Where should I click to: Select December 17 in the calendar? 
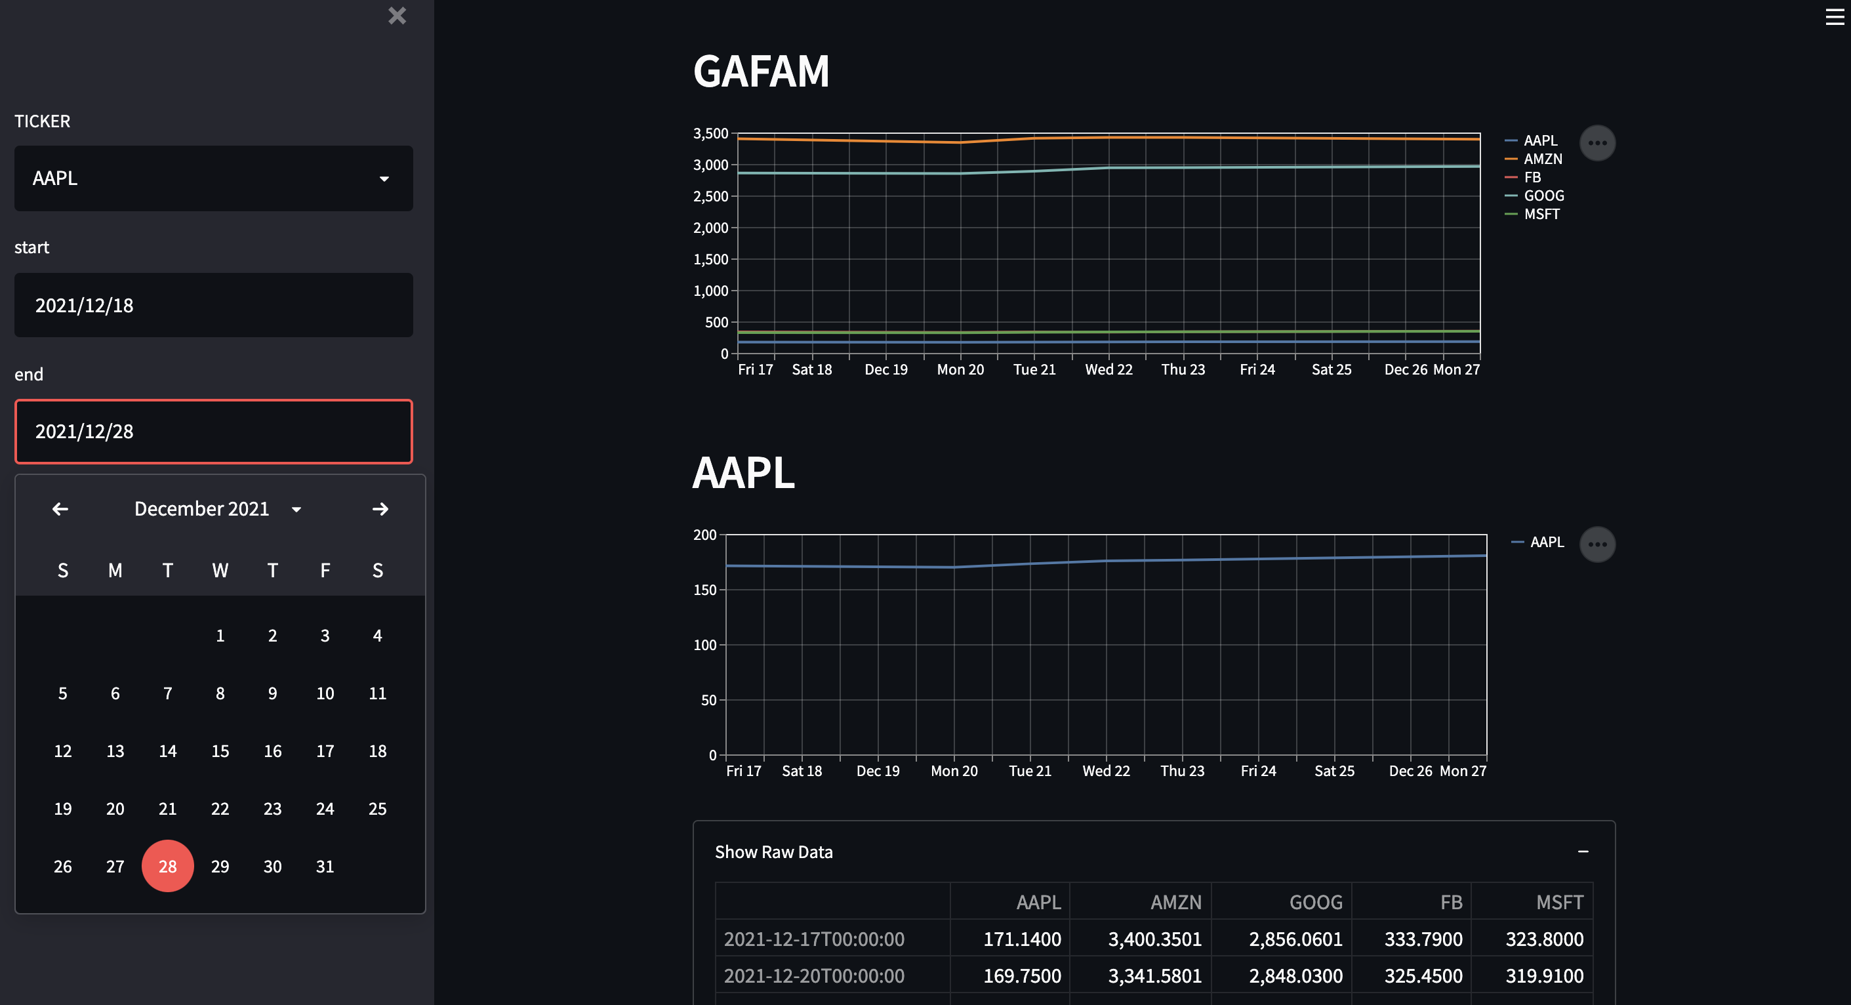(x=325, y=751)
